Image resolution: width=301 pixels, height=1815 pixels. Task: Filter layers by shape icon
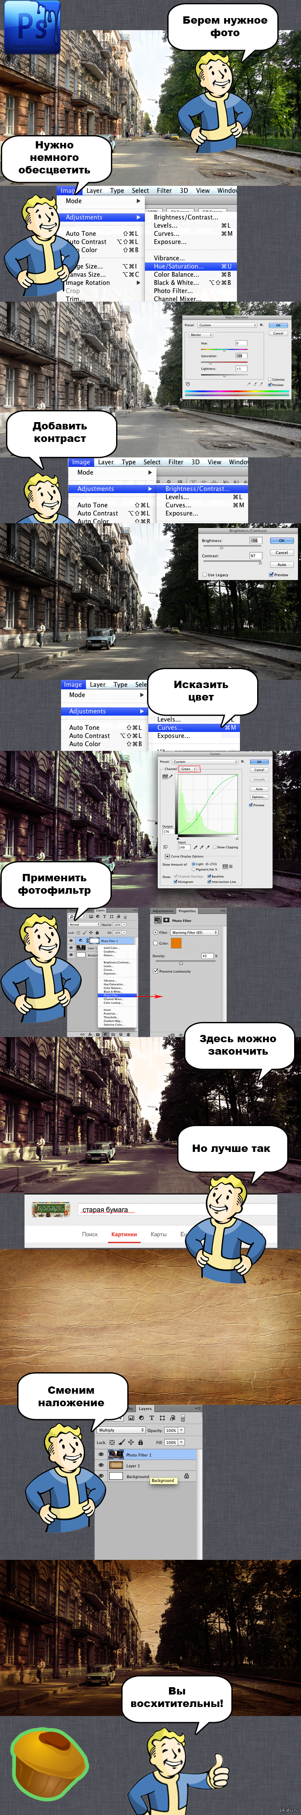coord(163,1418)
